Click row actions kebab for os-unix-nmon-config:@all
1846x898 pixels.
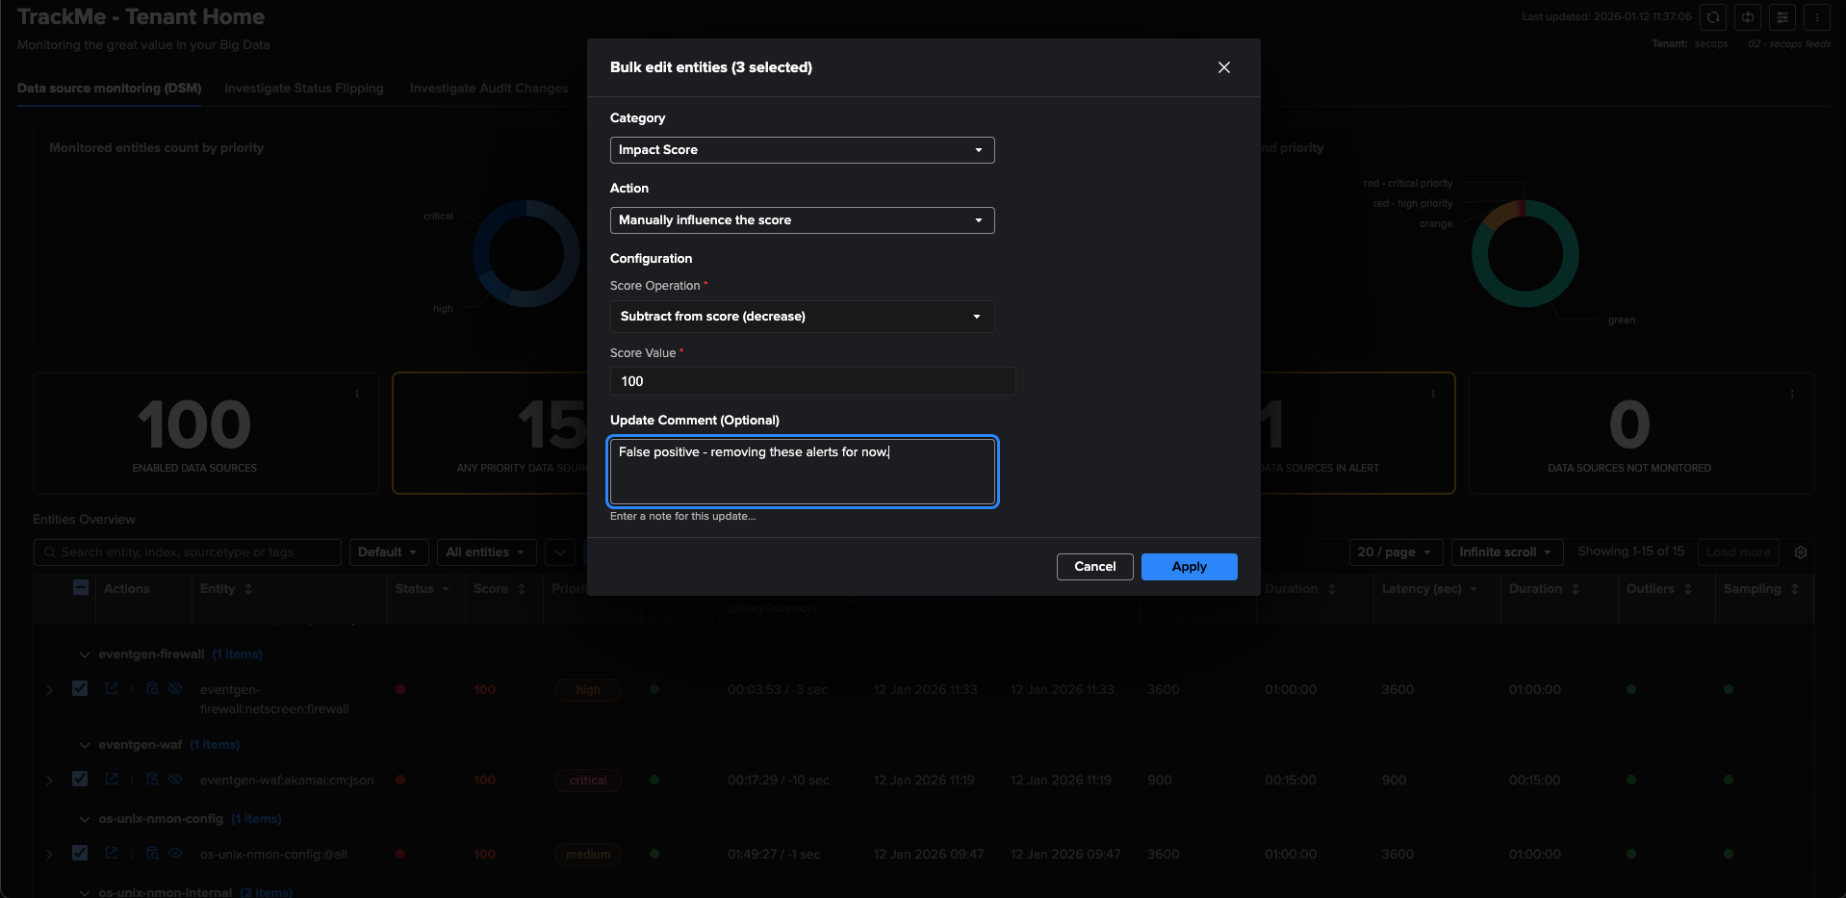(x=133, y=854)
